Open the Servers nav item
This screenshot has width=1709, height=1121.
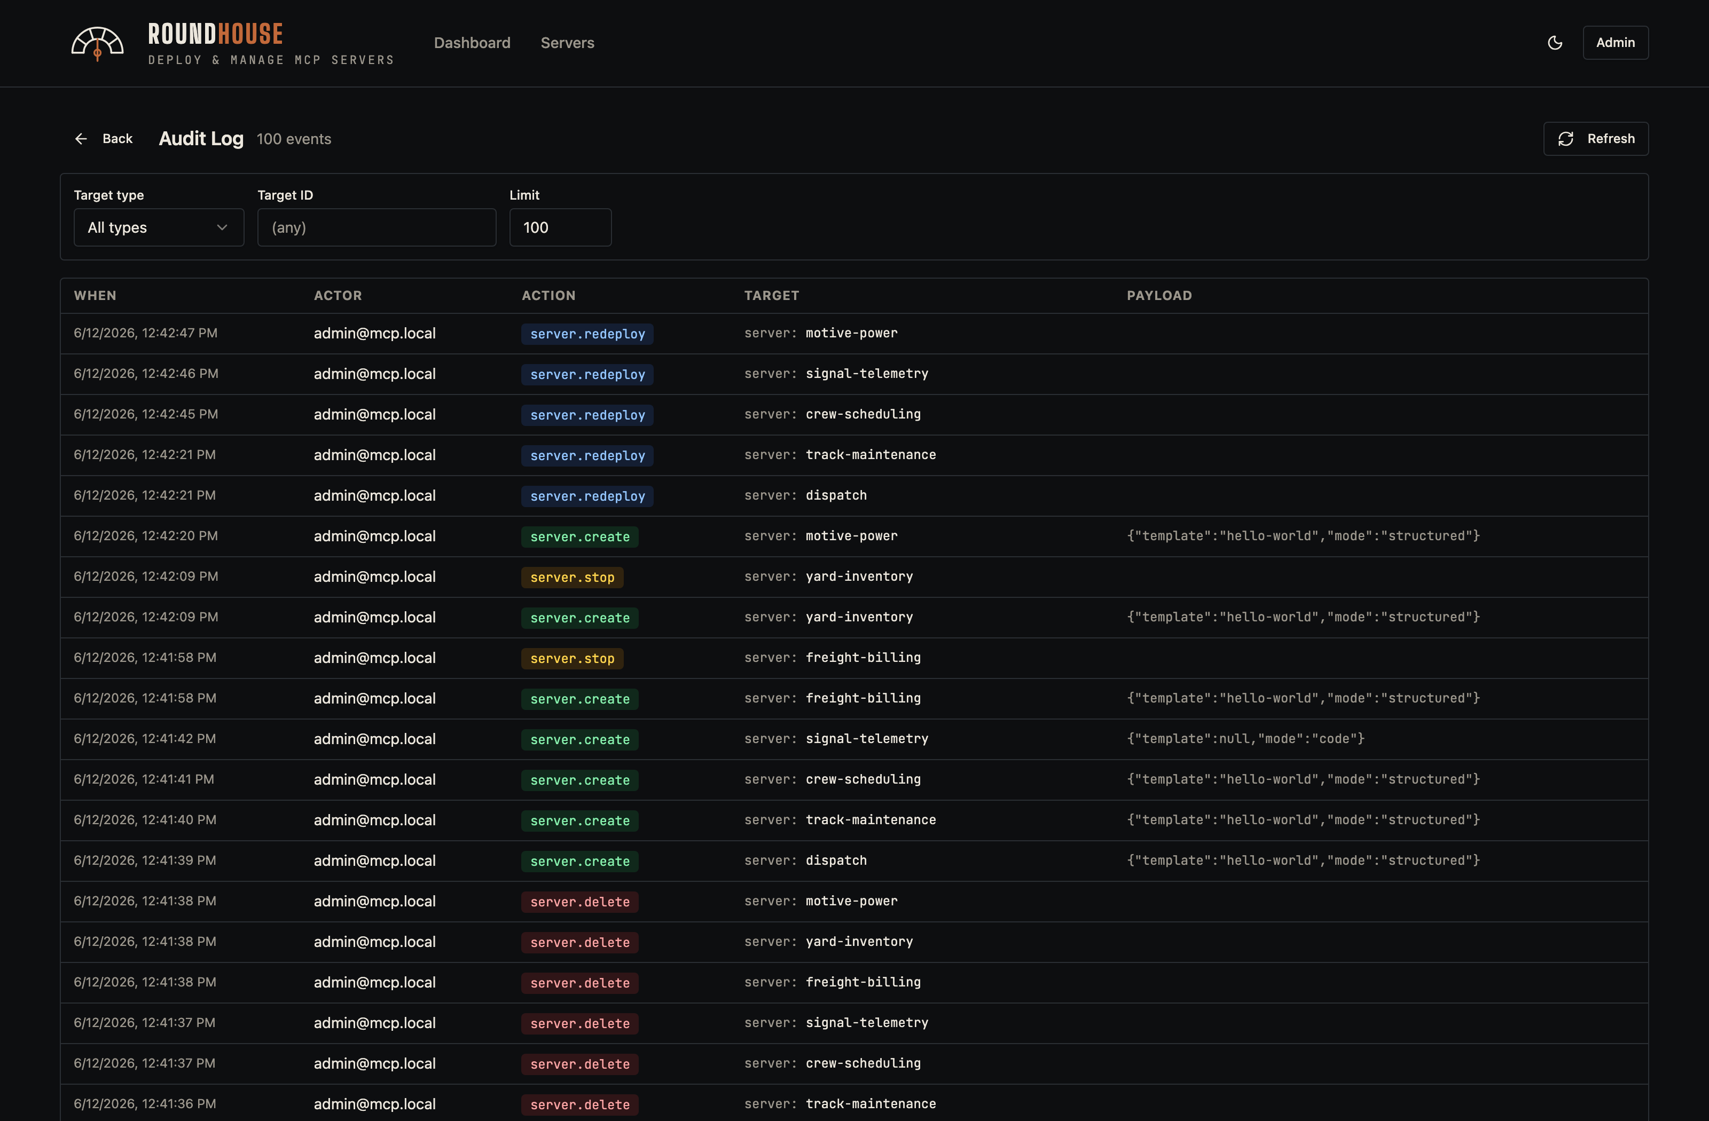(567, 43)
